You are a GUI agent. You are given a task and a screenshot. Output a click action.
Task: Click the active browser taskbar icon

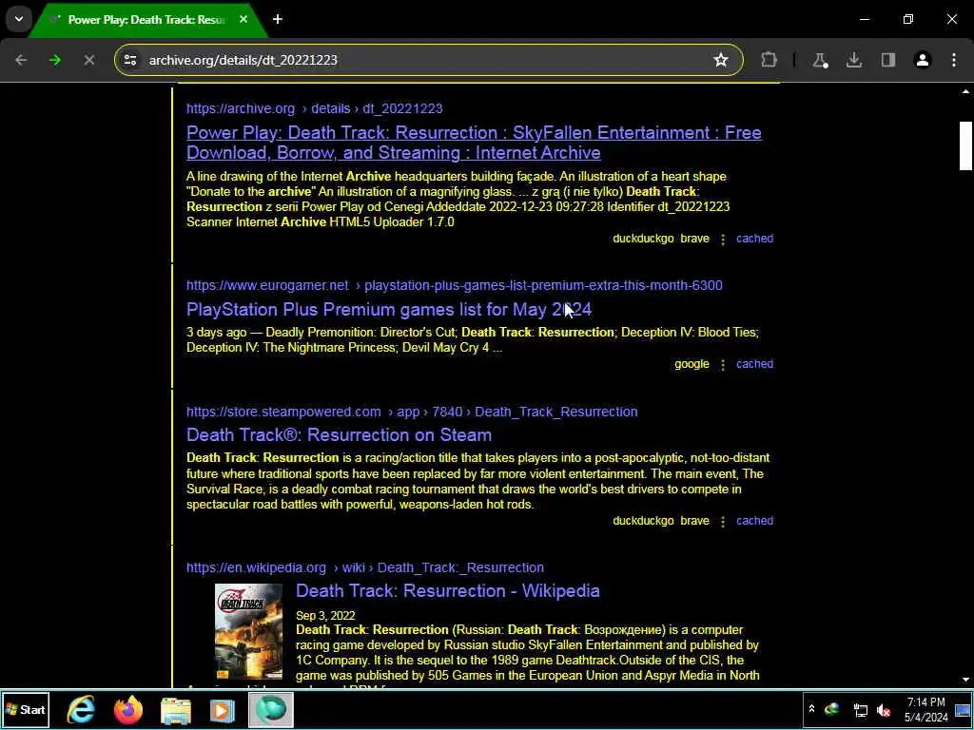pyautogui.click(x=271, y=709)
